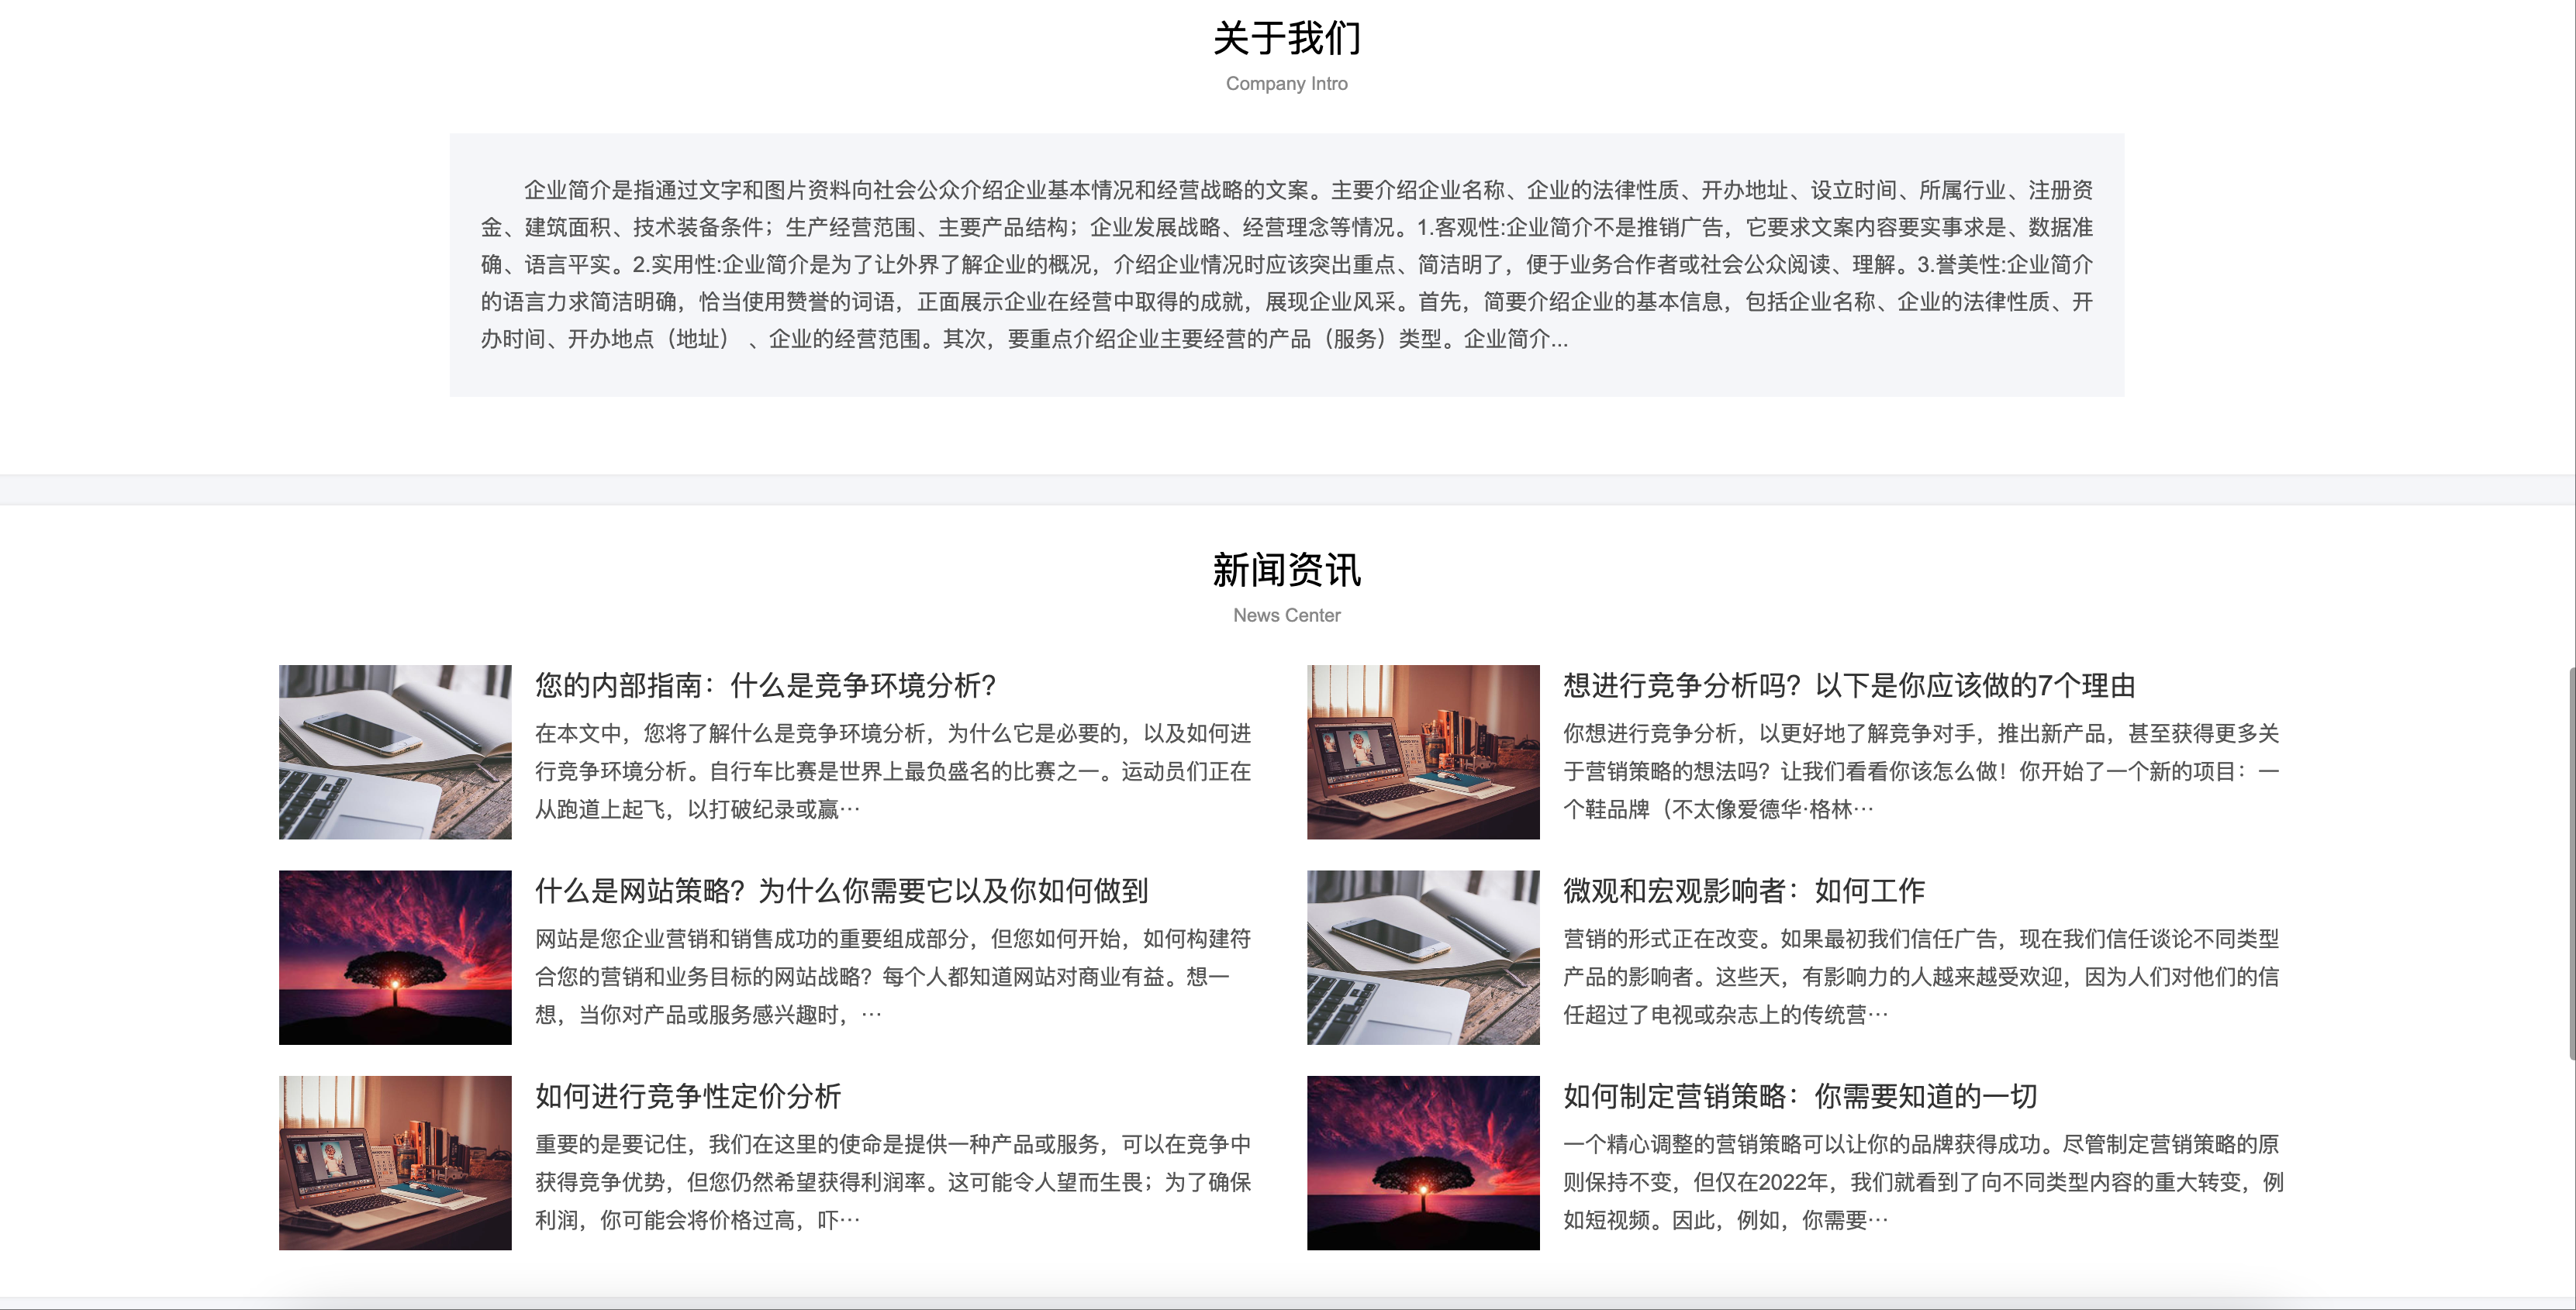The width and height of the screenshot is (2576, 1310).
Task: Open '微观和宏观影响者' article title
Action: tap(1743, 890)
